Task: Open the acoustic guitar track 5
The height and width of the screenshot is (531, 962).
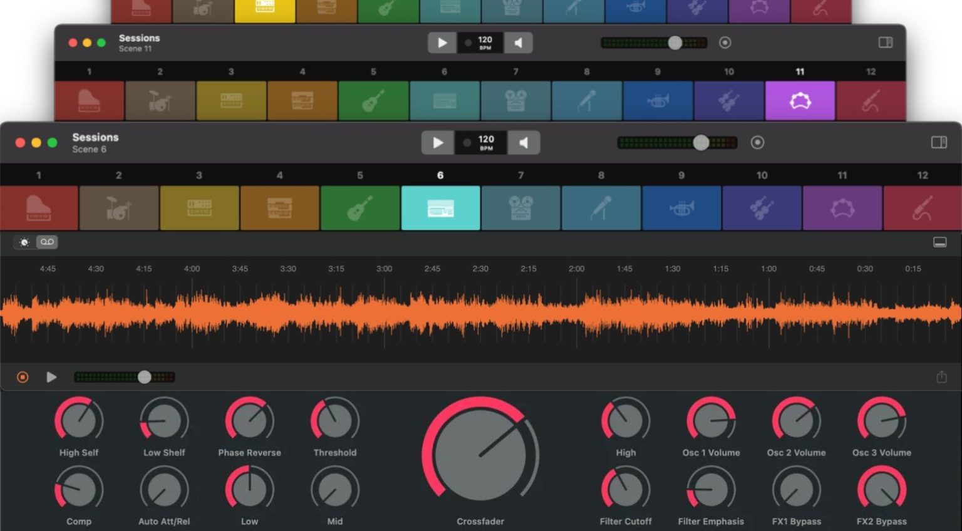Action: pos(360,208)
